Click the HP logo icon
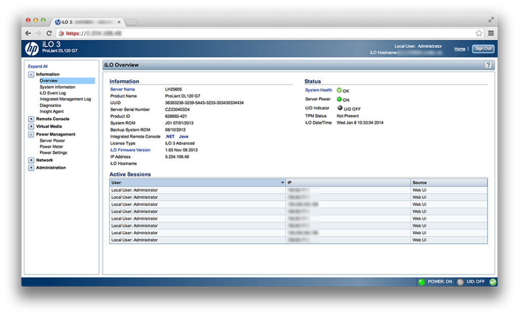The image size is (519, 316). (x=32, y=49)
